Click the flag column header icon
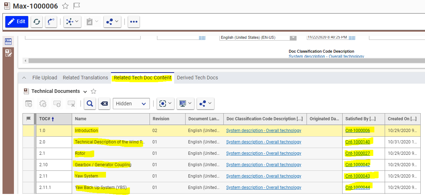 pos(28,119)
